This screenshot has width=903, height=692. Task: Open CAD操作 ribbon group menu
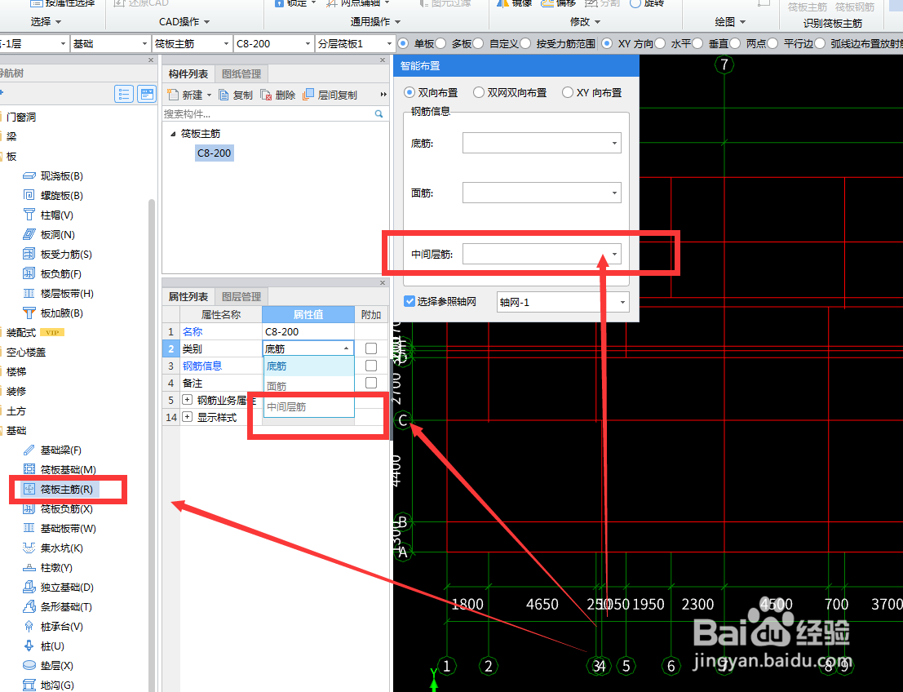pos(184,22)
